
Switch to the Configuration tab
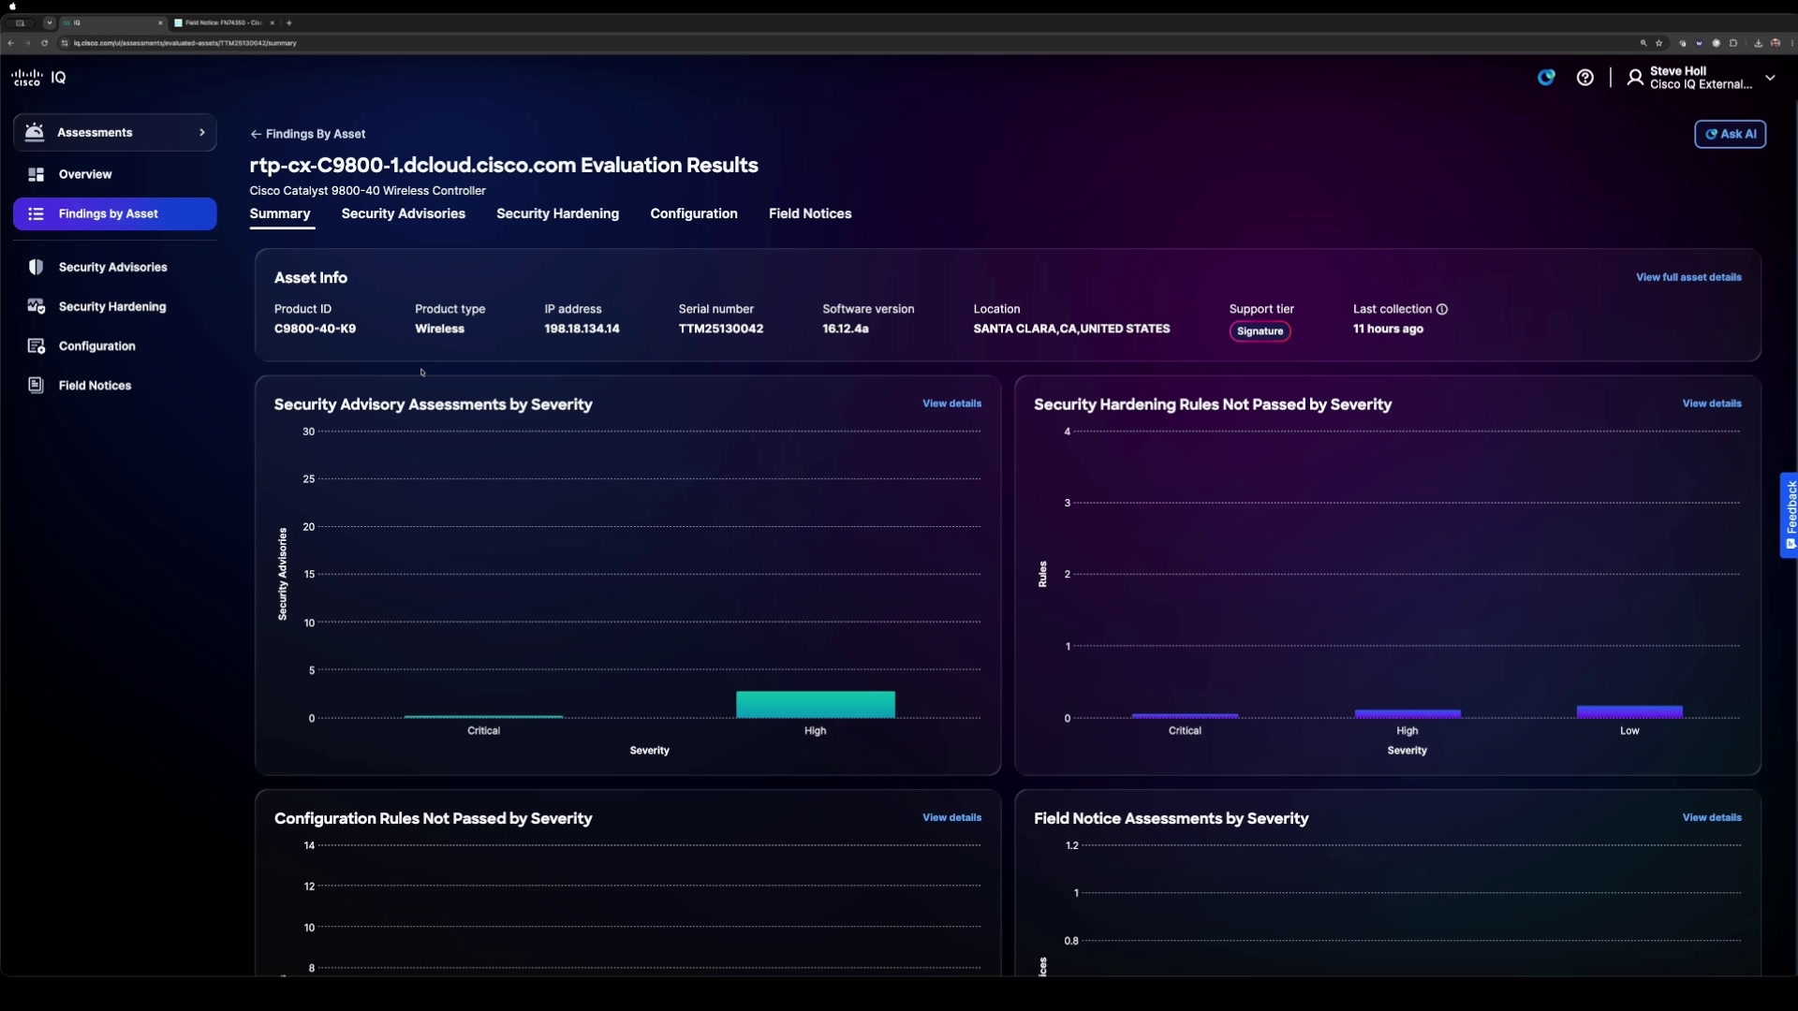[x=694, y=213]
